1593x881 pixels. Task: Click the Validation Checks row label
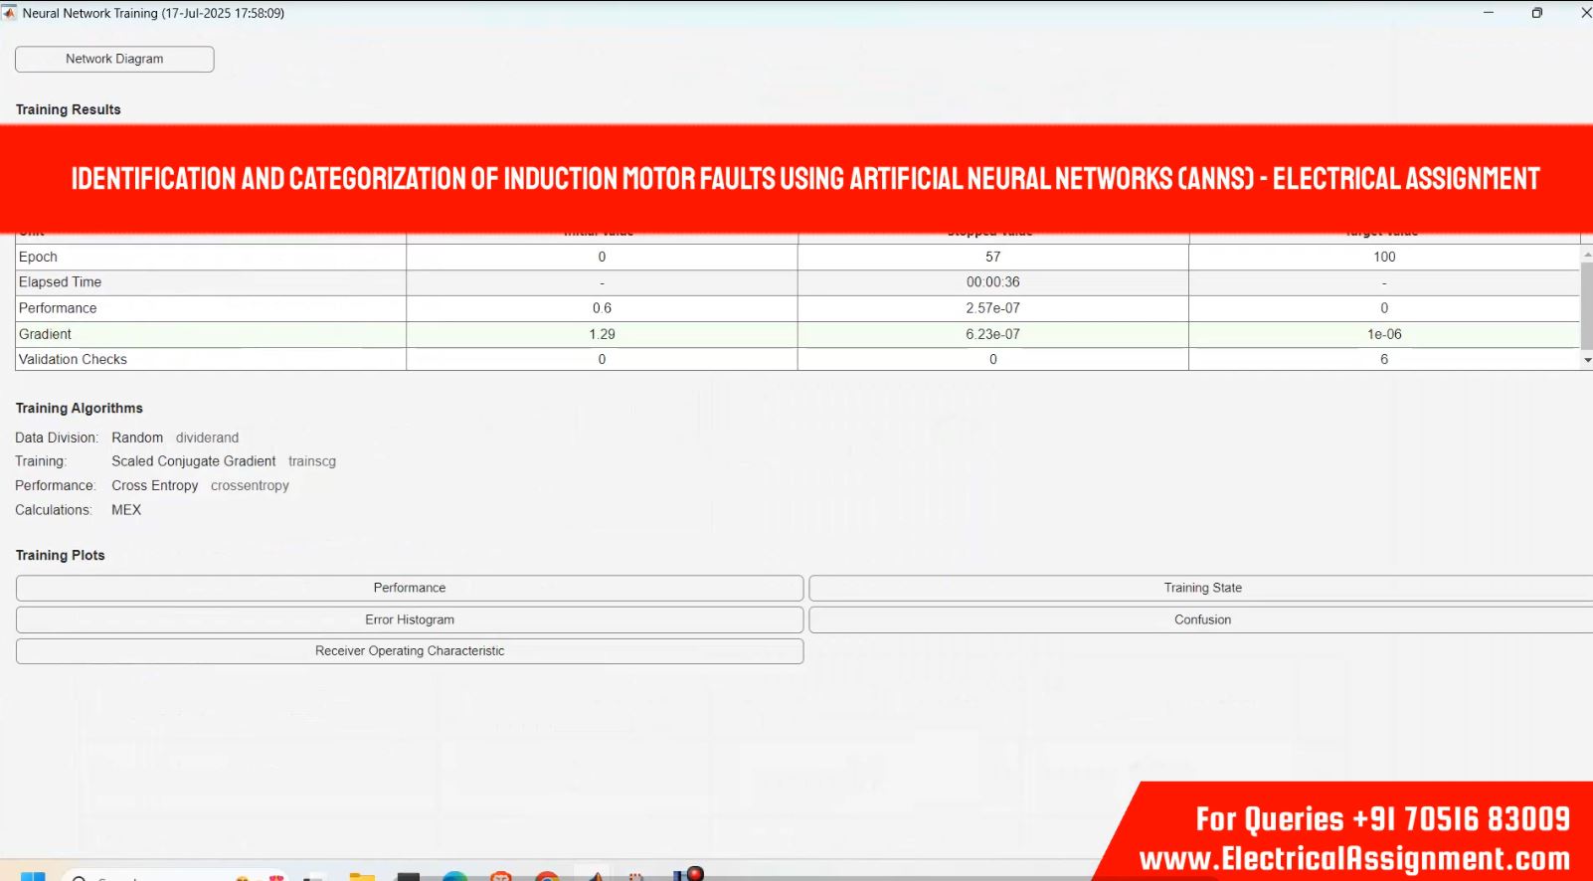[x=73, y=359]
